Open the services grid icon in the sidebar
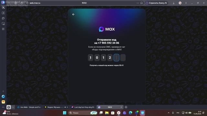The width and height of the screenshot is (207, 116). click(x=3, y=29)
